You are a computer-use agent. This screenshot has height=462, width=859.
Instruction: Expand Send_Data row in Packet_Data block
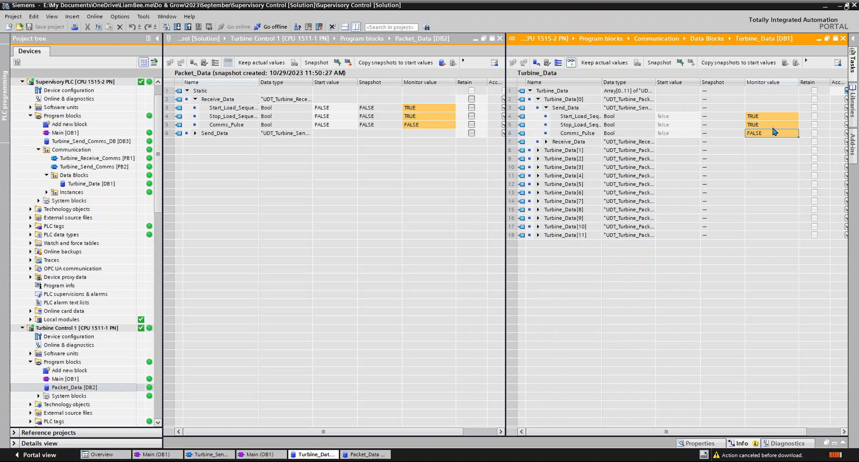195,133
